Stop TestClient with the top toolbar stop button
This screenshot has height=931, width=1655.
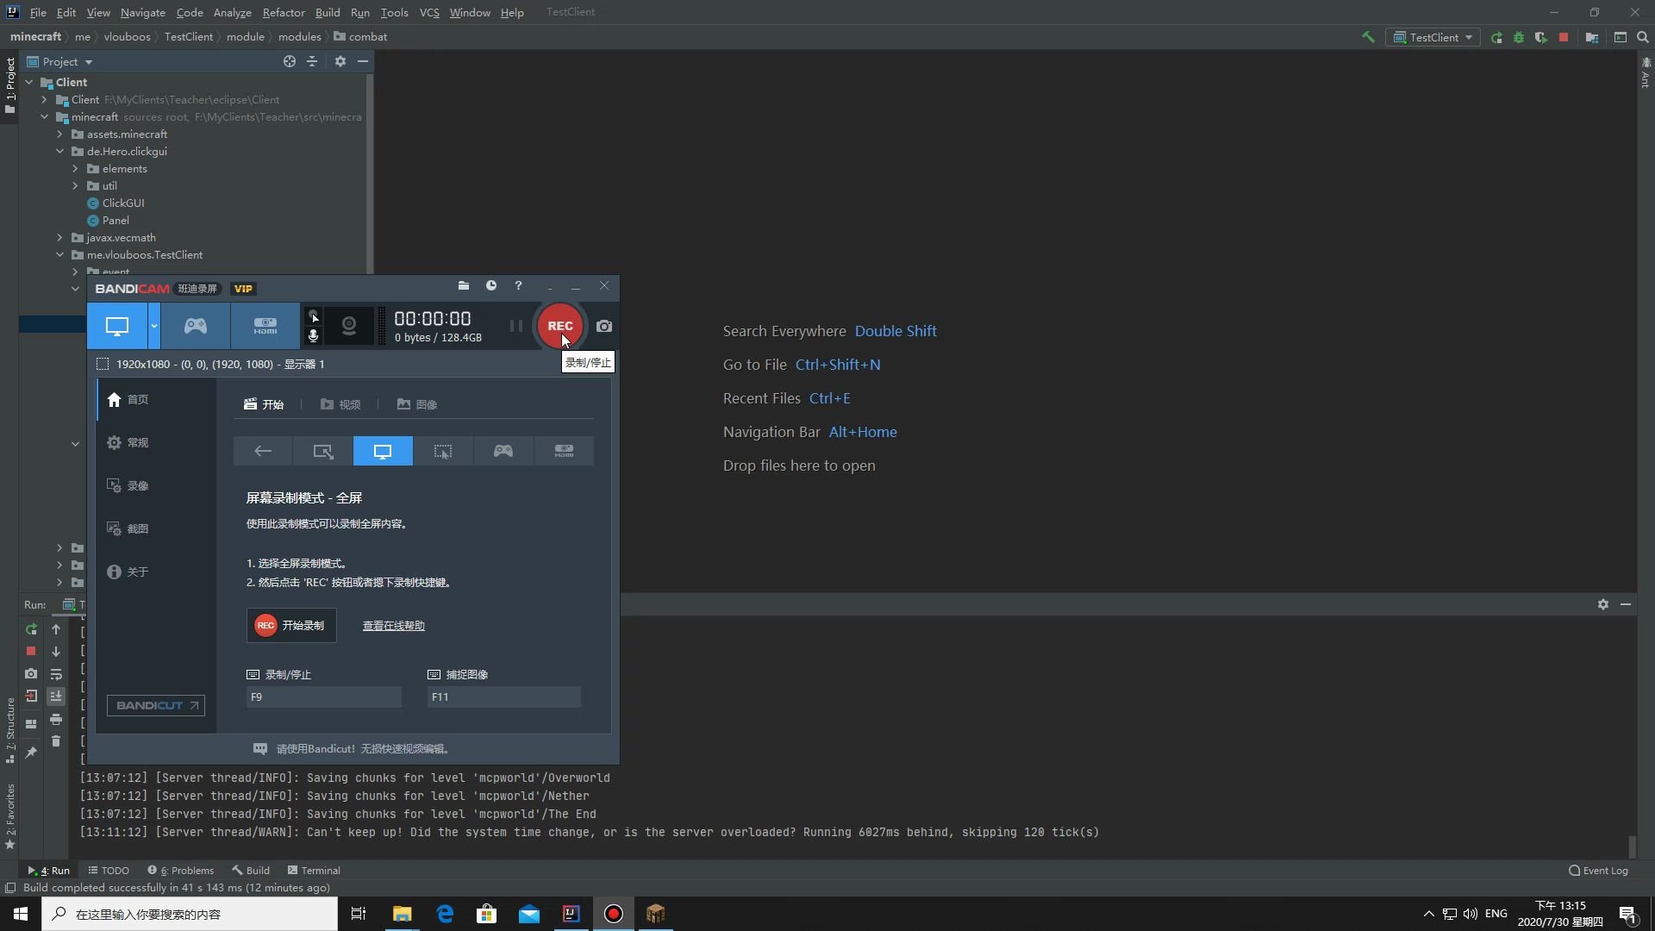pyautogui.click(x=1564, y=37)
